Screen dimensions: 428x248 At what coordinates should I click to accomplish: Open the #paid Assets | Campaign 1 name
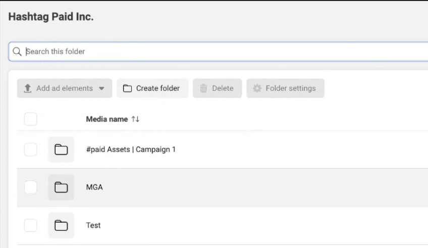[x=131, y=149]
